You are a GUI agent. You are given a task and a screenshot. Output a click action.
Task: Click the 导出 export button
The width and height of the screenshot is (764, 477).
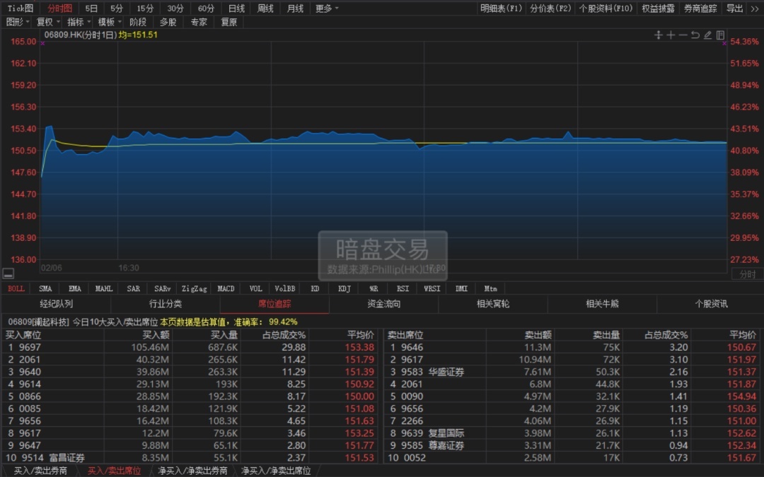[735, 8]
